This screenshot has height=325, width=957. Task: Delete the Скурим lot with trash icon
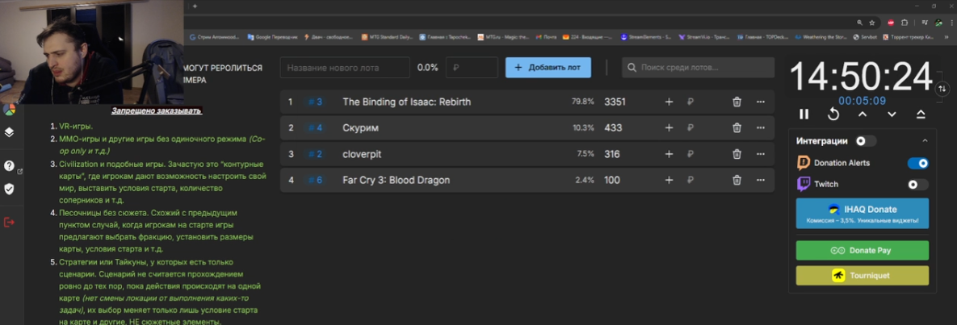pos(737,128)
